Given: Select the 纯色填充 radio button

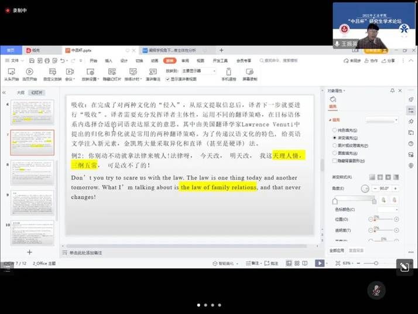Looking at the screenshot, I should (x=333, y=129).
